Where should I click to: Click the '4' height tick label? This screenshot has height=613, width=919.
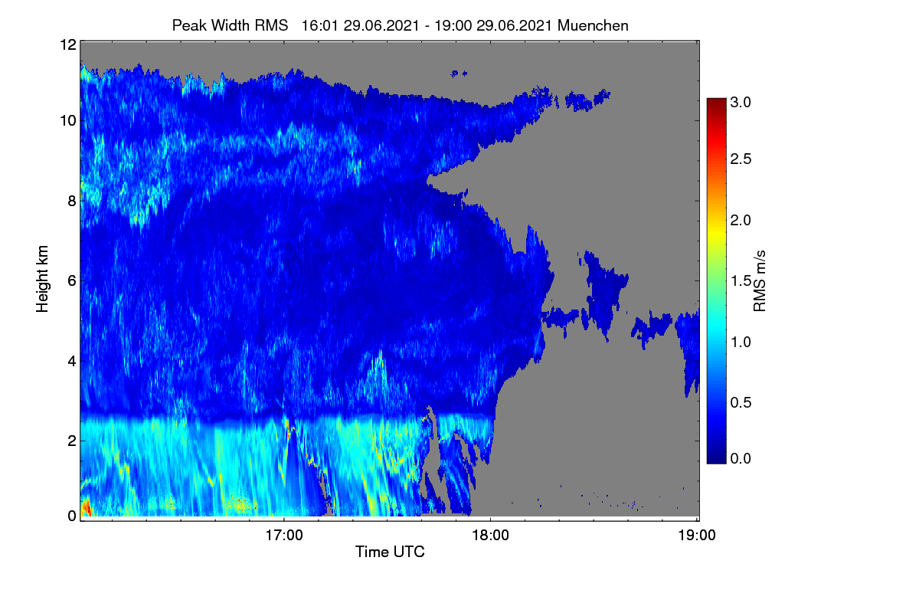tap(72, 360)
